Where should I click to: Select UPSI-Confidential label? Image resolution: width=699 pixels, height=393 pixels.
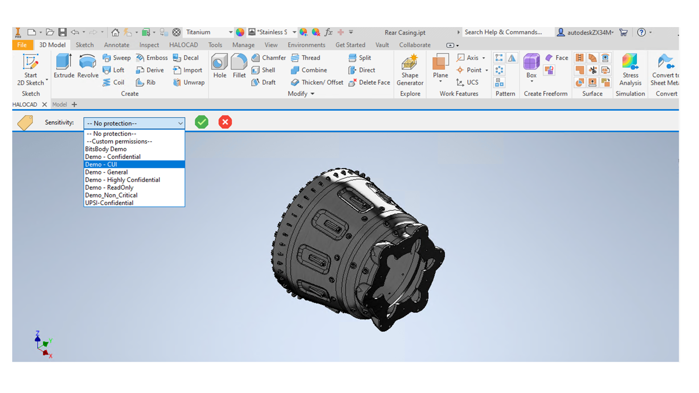(x=134, y=203)
